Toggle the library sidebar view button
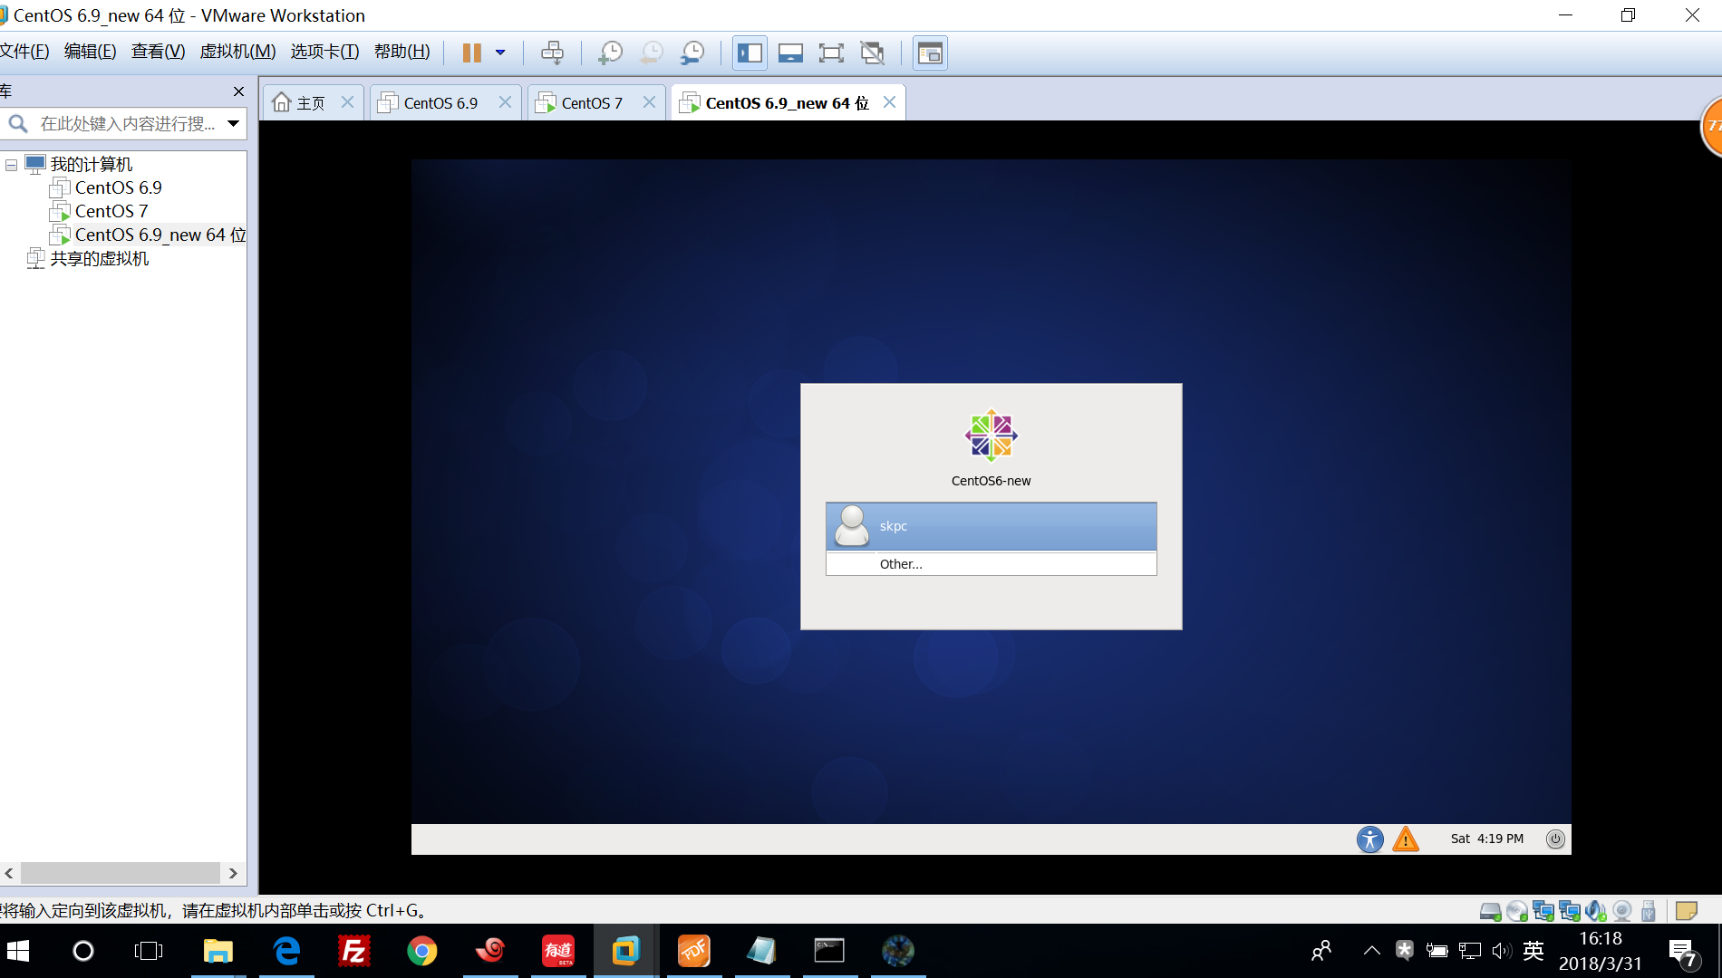 [x=750, y=53]
